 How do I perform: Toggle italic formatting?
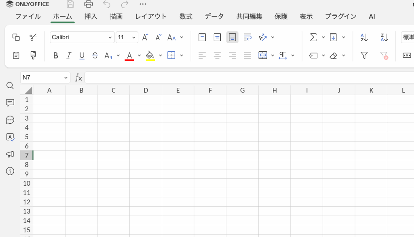click(x=69, y=55)
